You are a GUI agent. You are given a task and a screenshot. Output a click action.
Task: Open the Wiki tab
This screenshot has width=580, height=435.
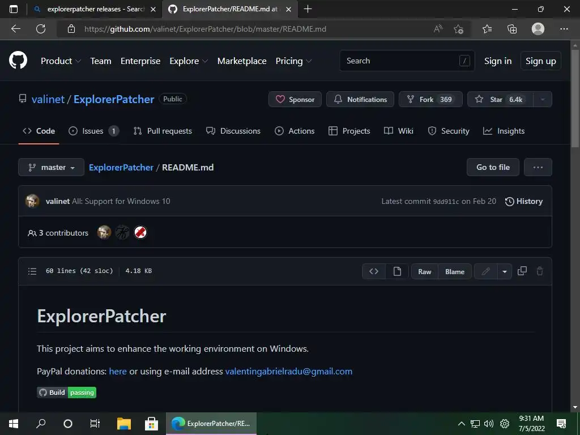398,131
